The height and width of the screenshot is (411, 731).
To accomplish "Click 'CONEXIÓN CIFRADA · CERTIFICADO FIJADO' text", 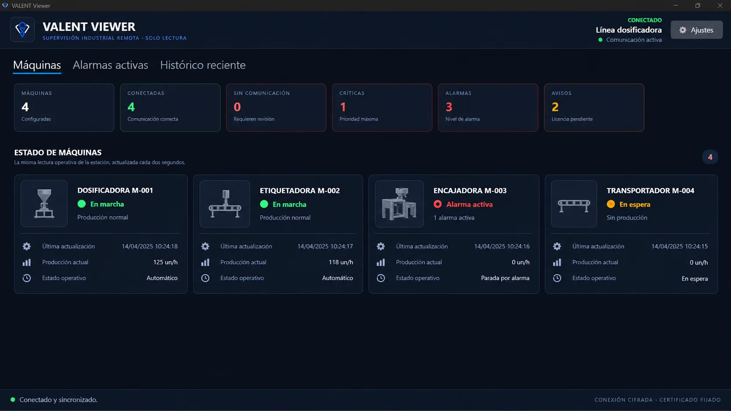I will [658, 400].
